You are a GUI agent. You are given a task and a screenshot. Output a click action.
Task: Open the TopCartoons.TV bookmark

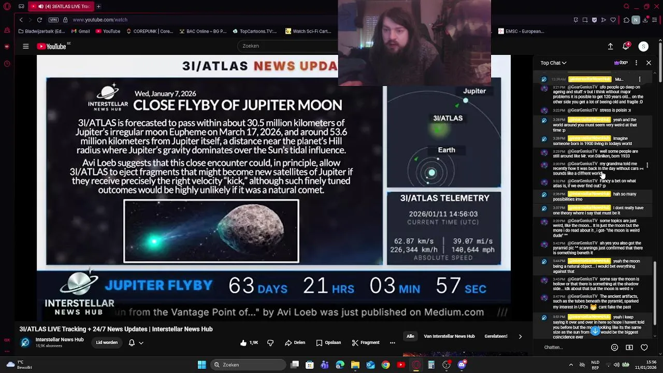tap(254, 31)
